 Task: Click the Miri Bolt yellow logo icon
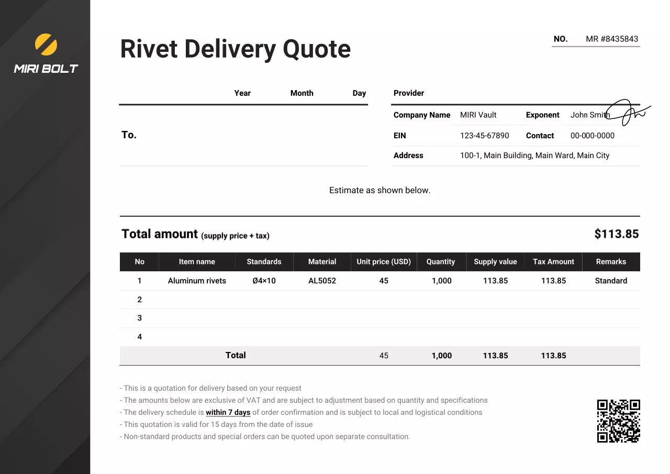tap(46, 45)
